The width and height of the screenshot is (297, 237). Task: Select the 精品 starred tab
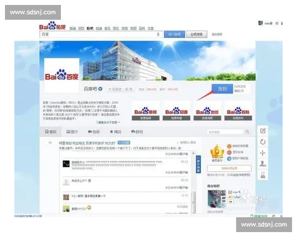coord(115,132)
